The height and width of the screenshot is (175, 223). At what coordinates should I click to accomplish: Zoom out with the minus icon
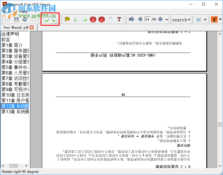(x=101, y=19)
